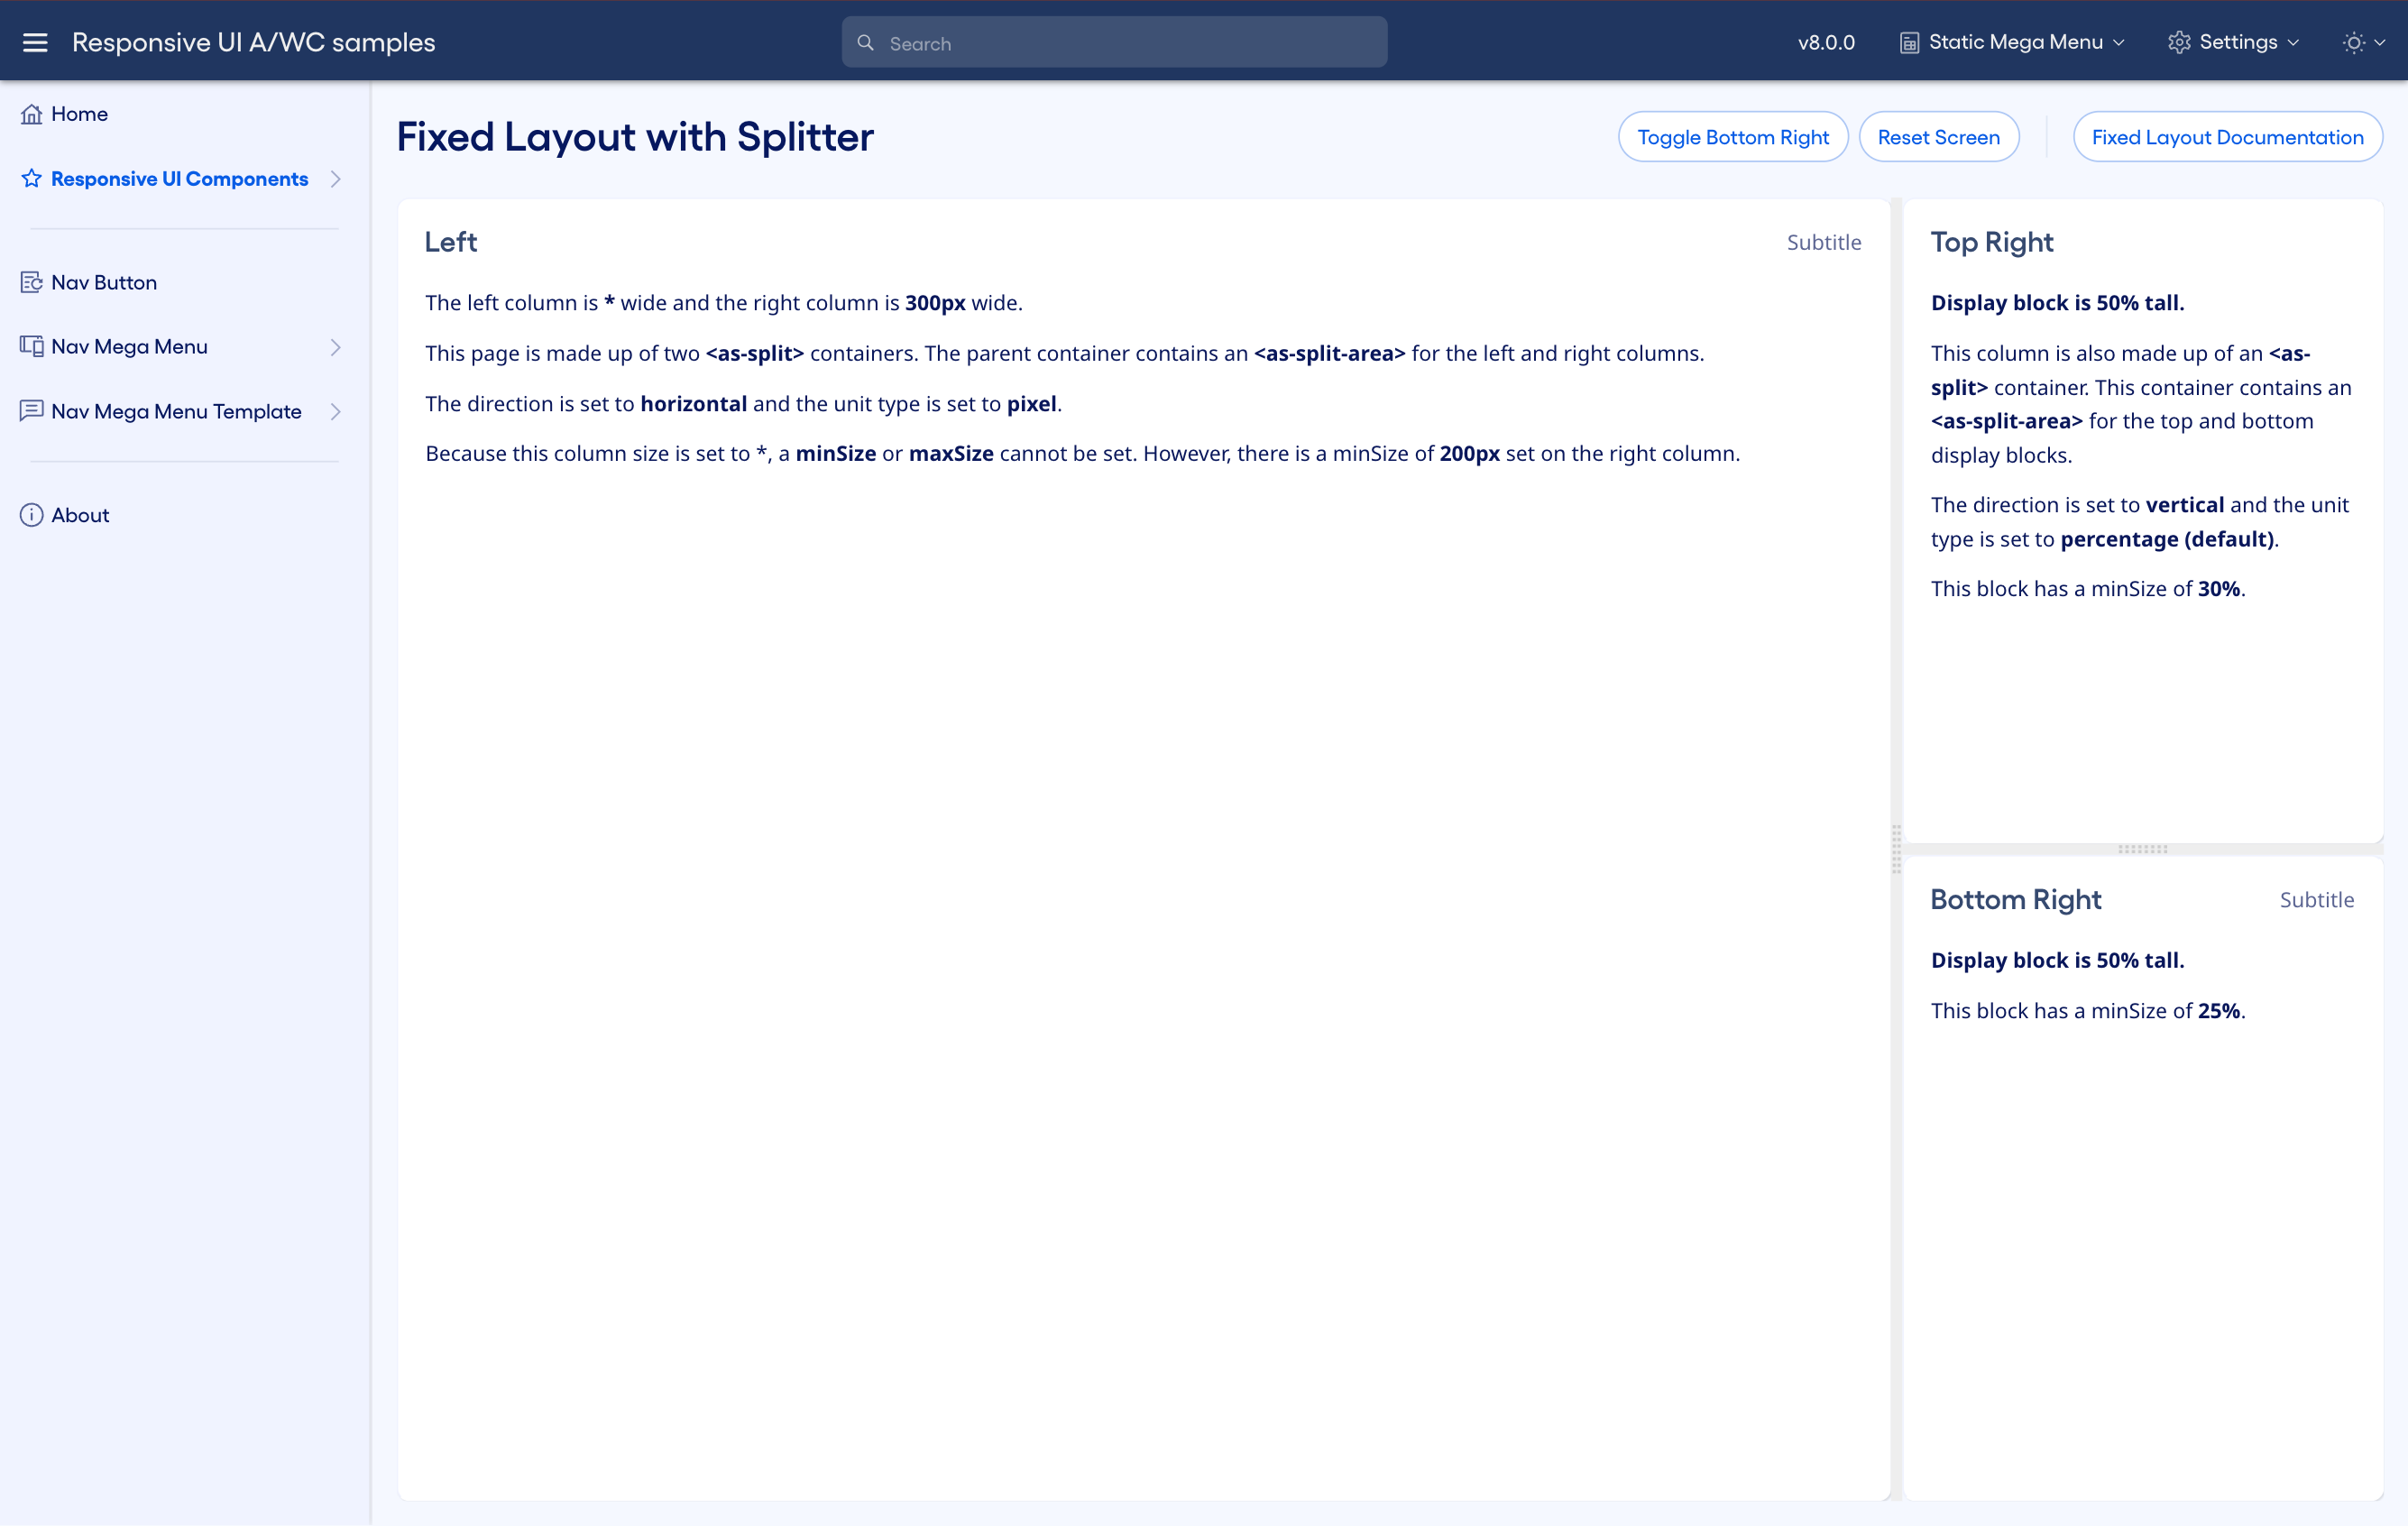2408x1526 pixels.
Task: Expand the Settings dropdown chevron
Action: click(2293, 43)
